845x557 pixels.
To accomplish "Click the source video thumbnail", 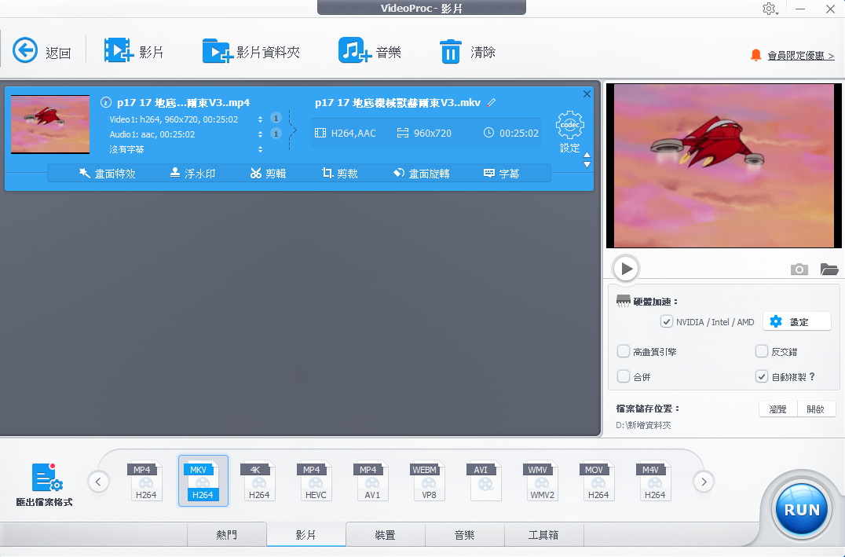I will point(50,125).
